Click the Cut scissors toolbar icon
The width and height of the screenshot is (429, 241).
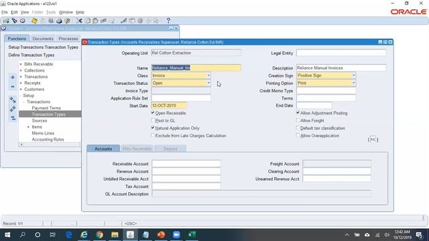(79, 21)
